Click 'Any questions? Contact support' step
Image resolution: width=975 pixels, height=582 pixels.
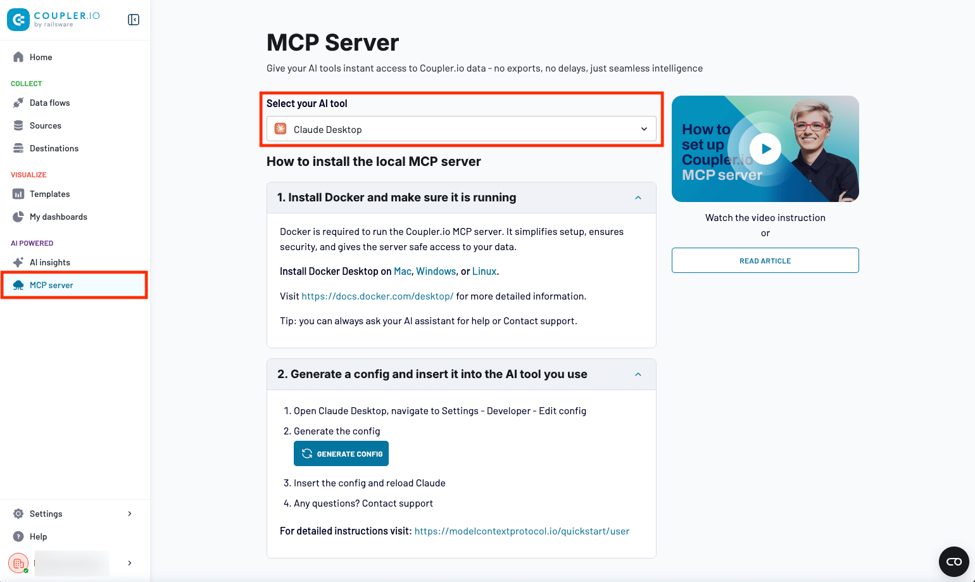click(x=363, y=503)
